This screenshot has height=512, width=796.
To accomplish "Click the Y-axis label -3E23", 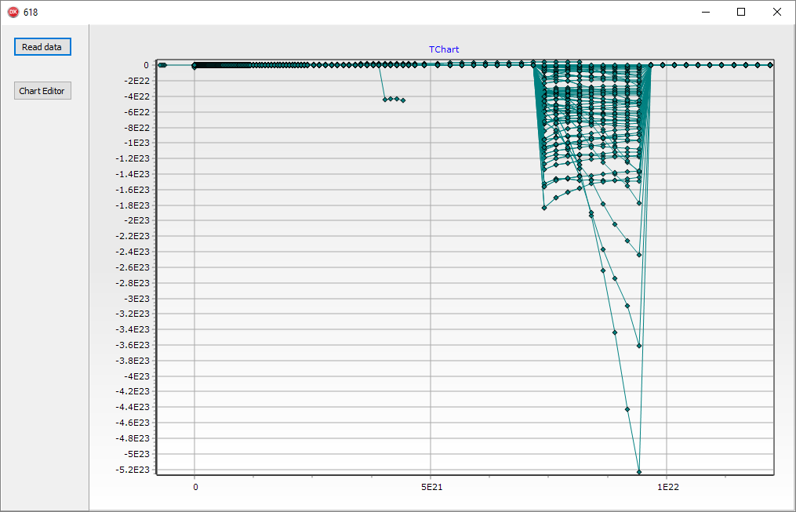I will (137, 299).
